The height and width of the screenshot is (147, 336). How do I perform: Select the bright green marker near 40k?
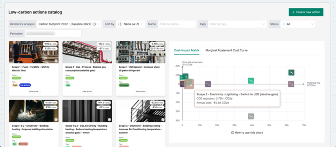251,81
